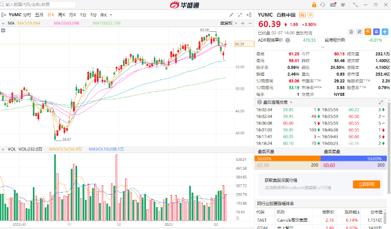Click the 60.39 after-hours bid row
The image size is (391, 229).
tap(287, 165)
